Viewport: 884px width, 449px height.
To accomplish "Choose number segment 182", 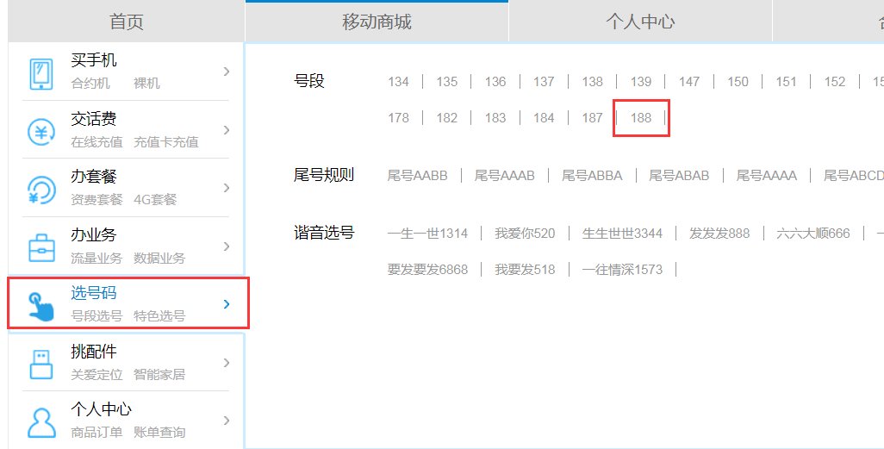I will (446, 118).
